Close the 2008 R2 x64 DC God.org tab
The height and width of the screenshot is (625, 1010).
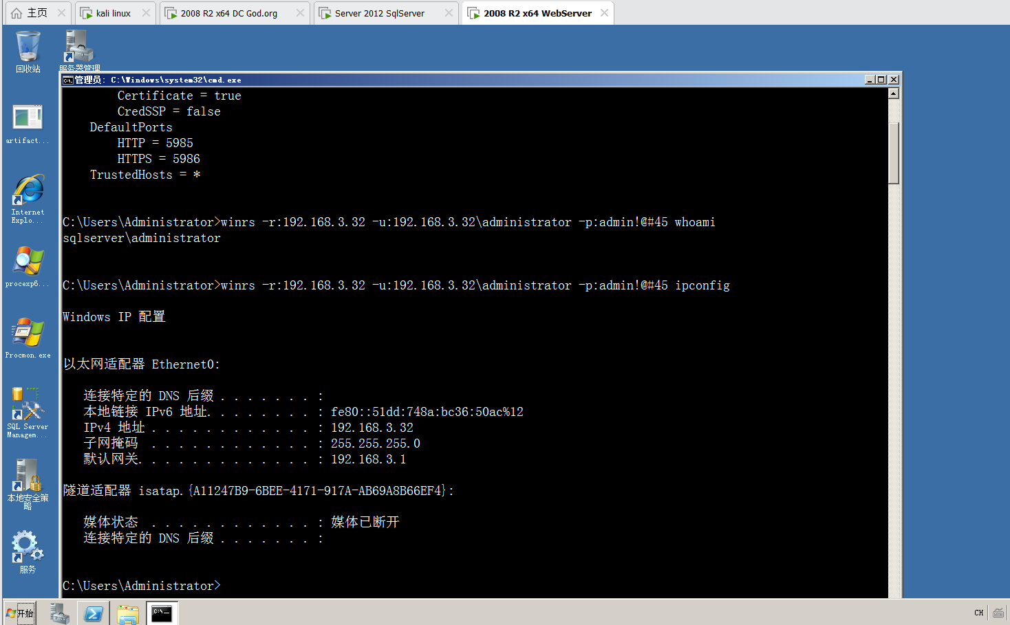tap(300, 13)
